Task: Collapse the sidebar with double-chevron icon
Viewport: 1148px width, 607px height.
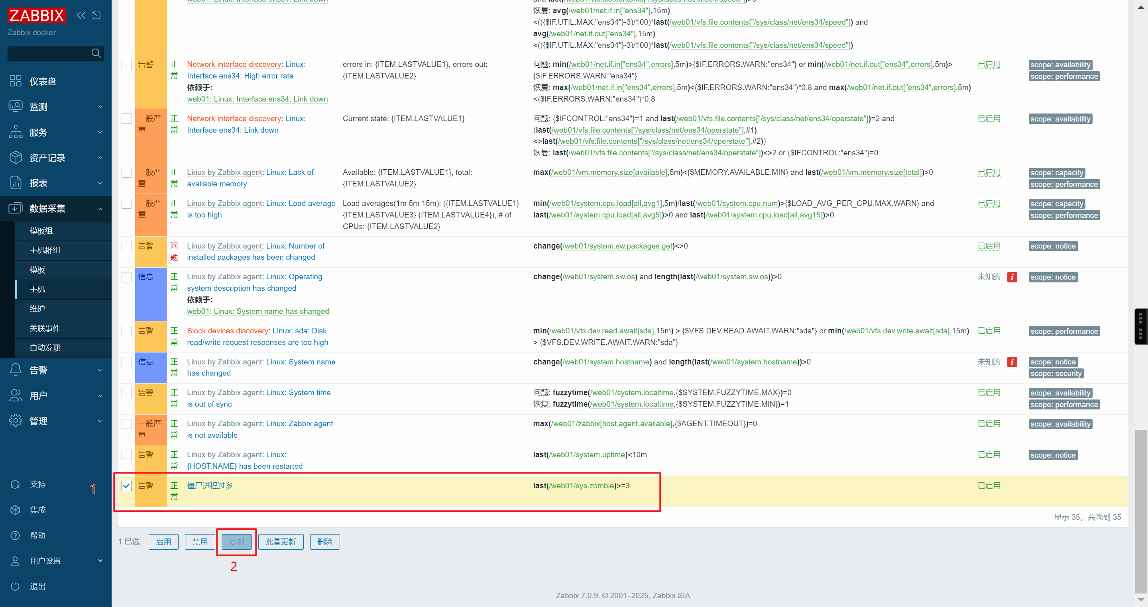Action: [81, 16]
